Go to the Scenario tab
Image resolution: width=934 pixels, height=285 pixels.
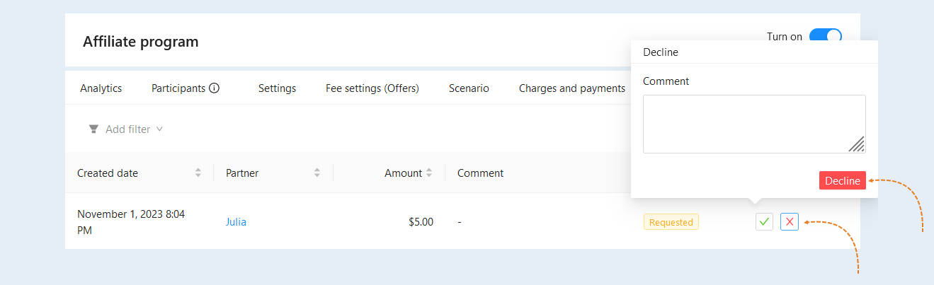pyautogui.click(x=469, y=88)
